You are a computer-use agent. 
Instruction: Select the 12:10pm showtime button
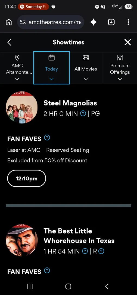[27, 178]
